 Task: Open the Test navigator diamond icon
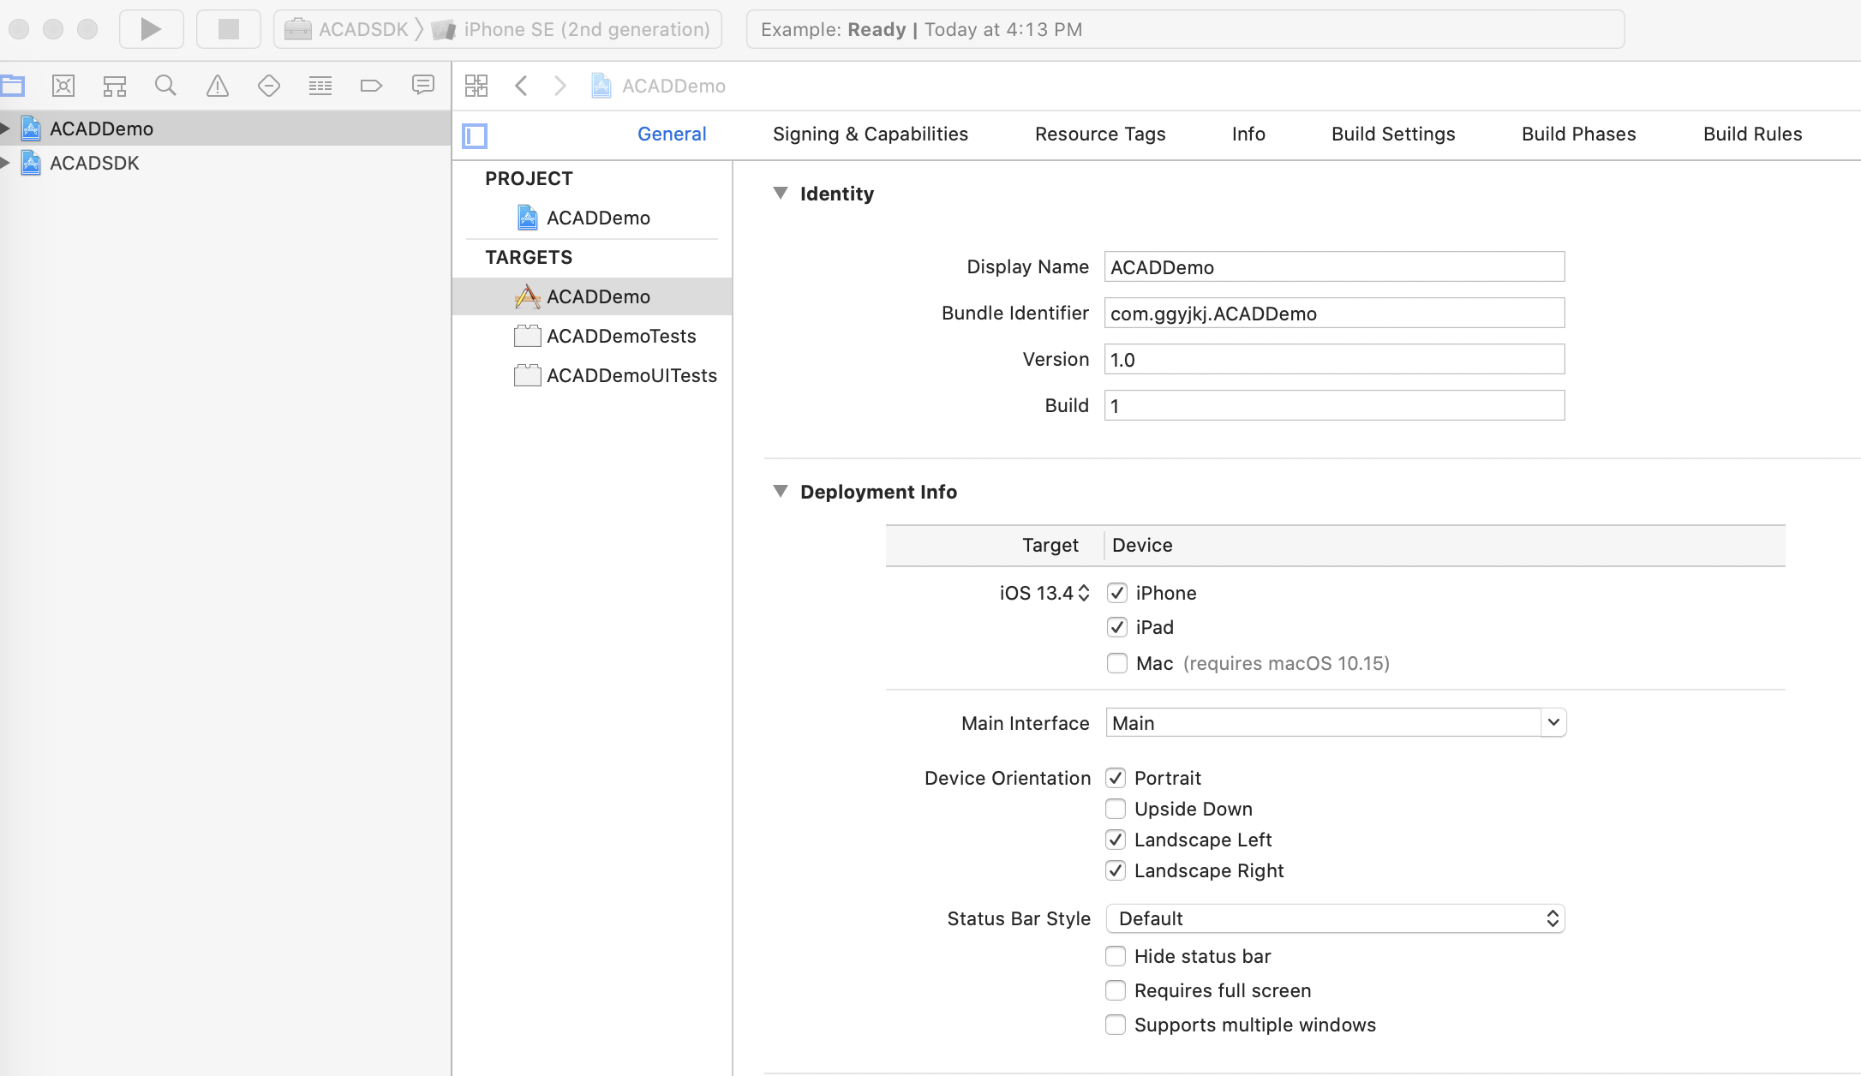tap(269, 86)
